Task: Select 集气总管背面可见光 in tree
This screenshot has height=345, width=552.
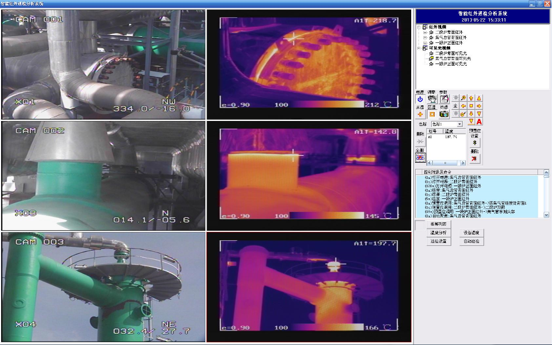Action: click(x=453, y=59)
